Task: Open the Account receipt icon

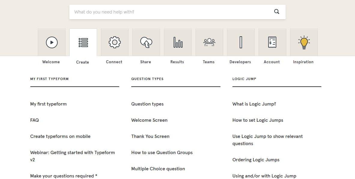Action: coord(272,42)
